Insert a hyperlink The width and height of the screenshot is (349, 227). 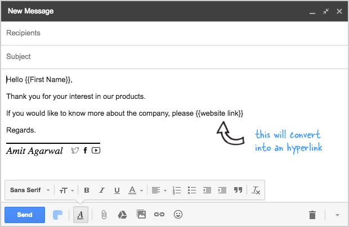tap(159, 215)
